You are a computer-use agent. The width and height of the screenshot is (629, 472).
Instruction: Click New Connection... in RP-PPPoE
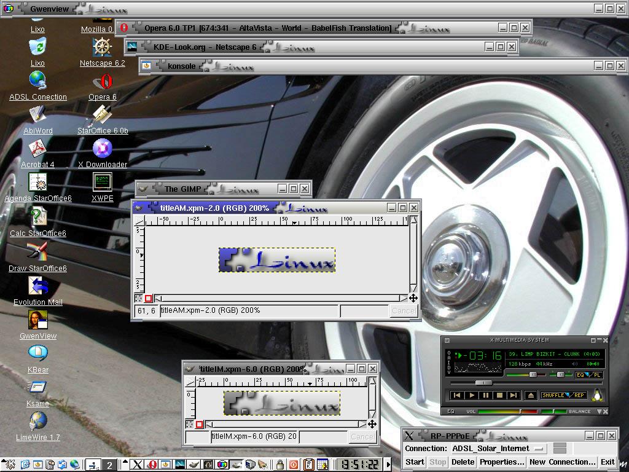tap(562, 462)
